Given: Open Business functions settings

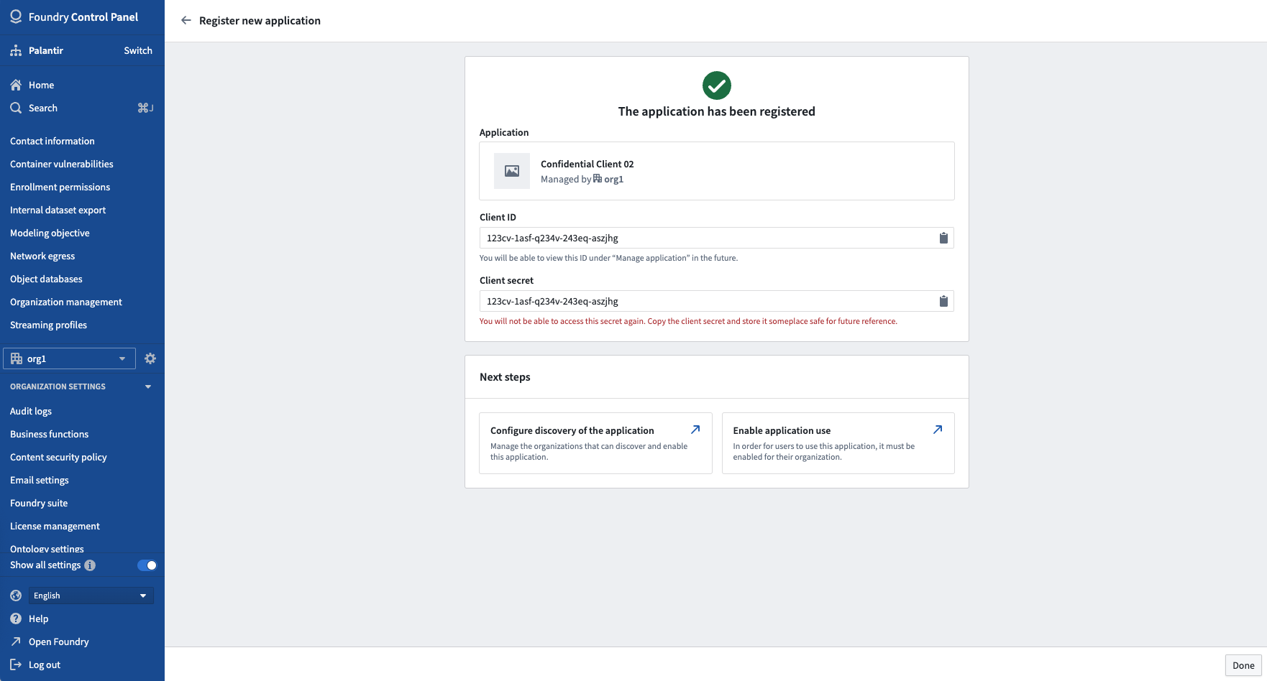Looking at the screenshot, I should click(50, 434).
